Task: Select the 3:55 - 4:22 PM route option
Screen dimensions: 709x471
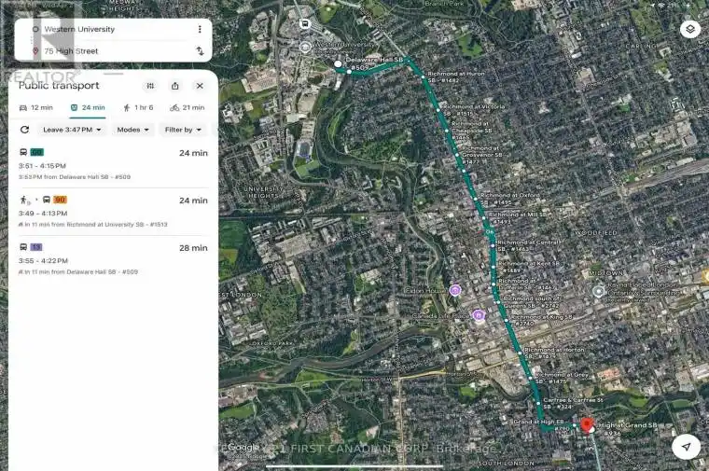Action: (x=113, y=259)
